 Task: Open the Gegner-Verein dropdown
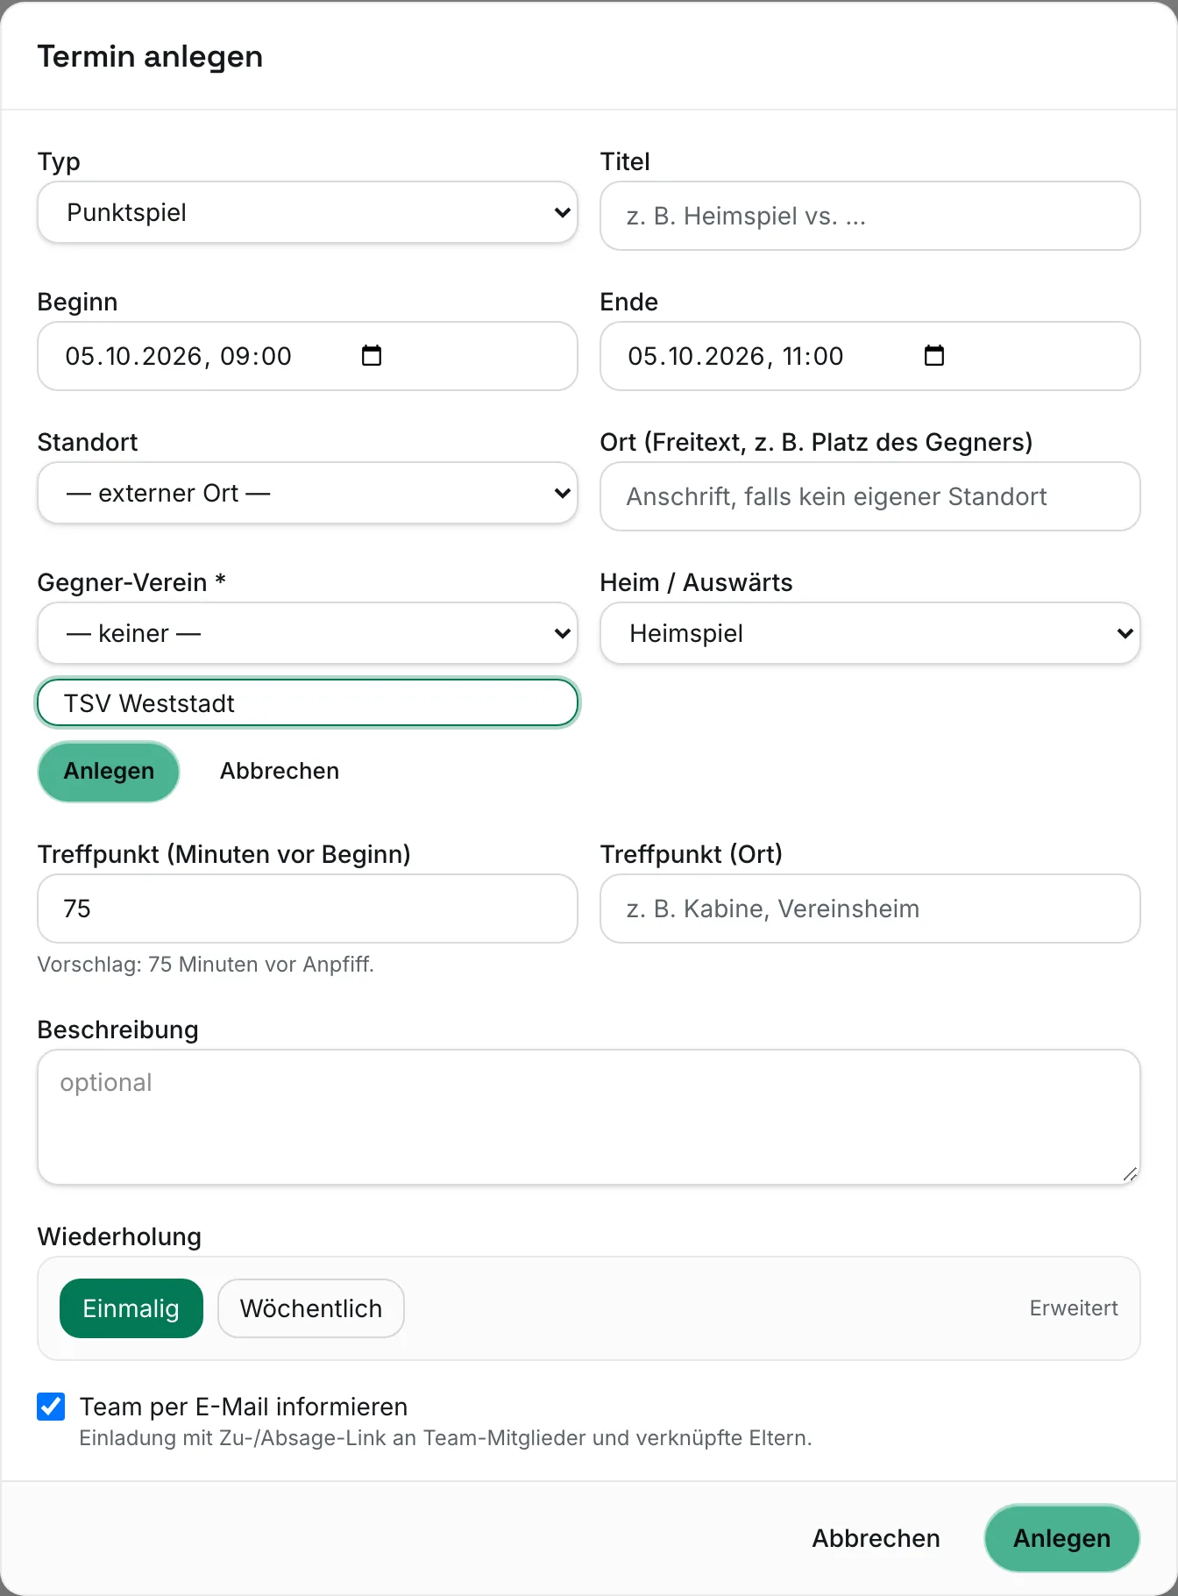(308, 633)
